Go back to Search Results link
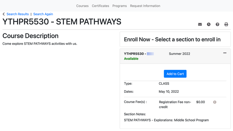 tap(18, 14)
